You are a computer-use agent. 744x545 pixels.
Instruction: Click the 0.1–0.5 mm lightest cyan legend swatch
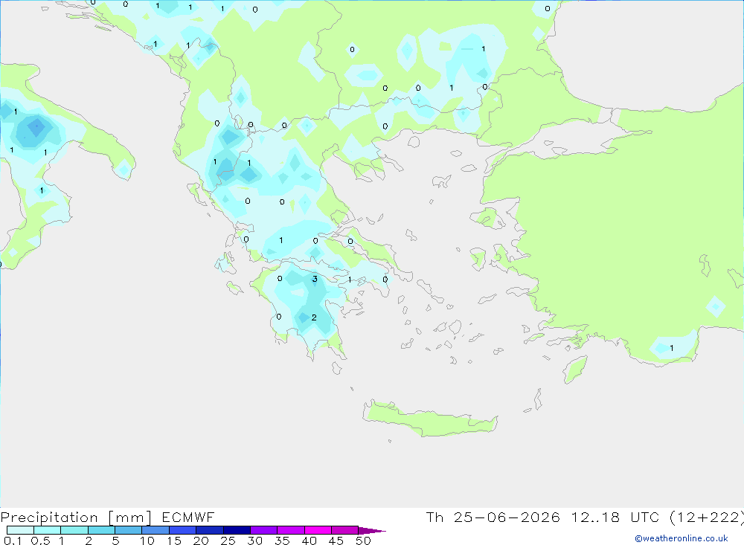[x=20, y=530]
